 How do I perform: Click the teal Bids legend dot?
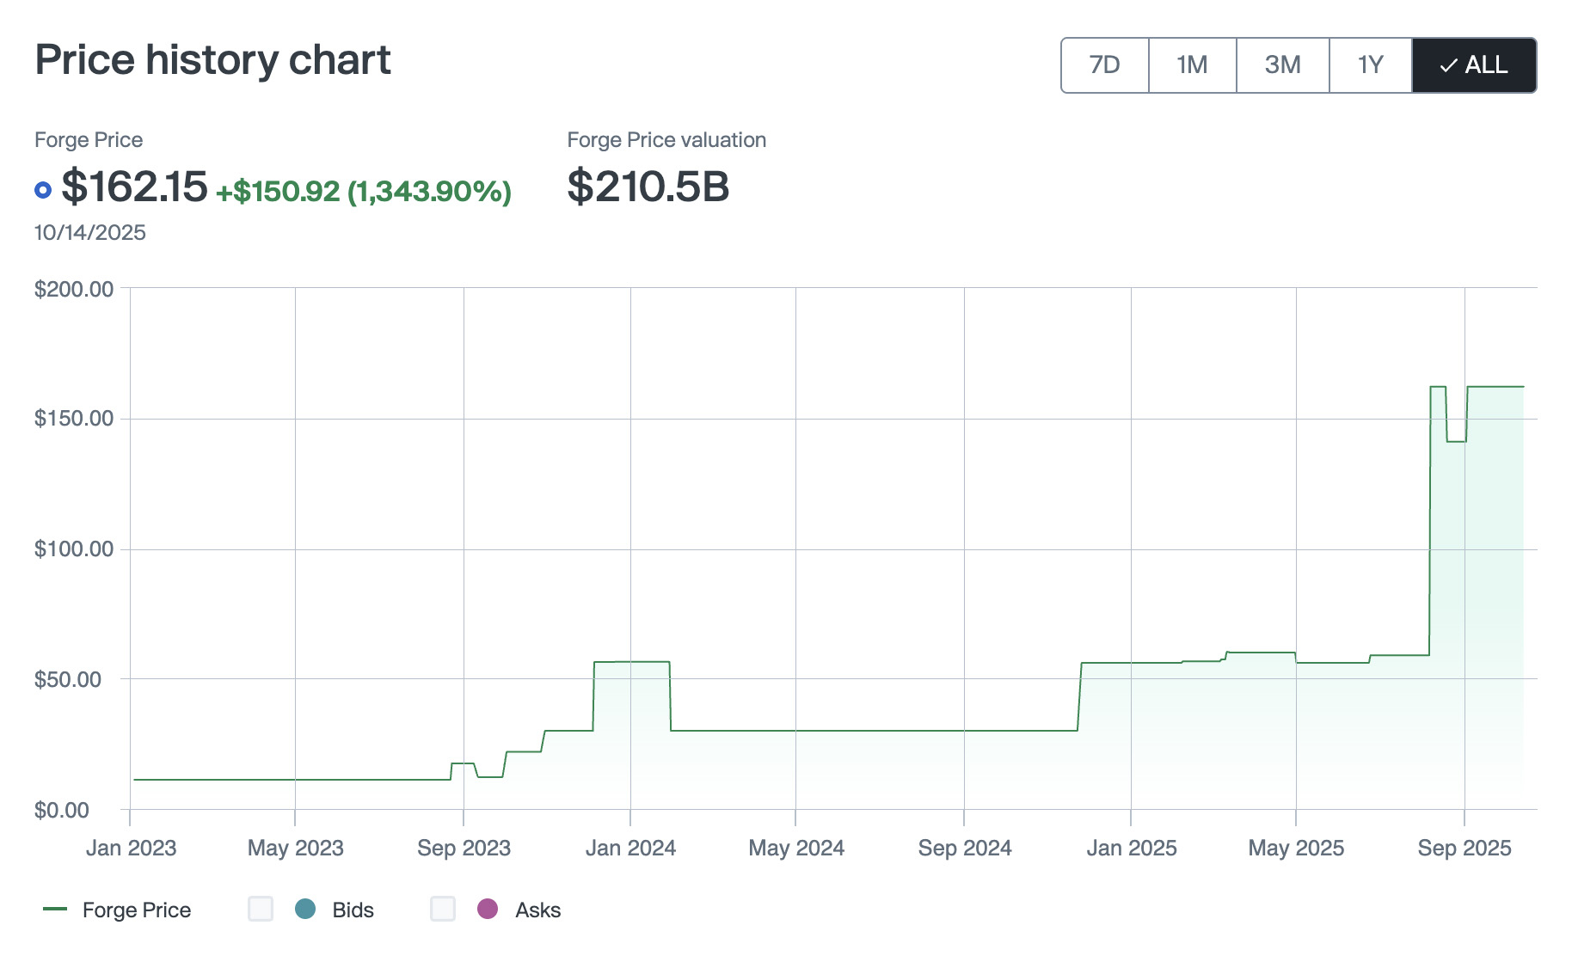pos(305,909)
